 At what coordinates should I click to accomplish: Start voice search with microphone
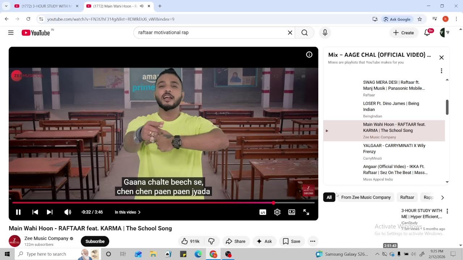tap(325, 32)
